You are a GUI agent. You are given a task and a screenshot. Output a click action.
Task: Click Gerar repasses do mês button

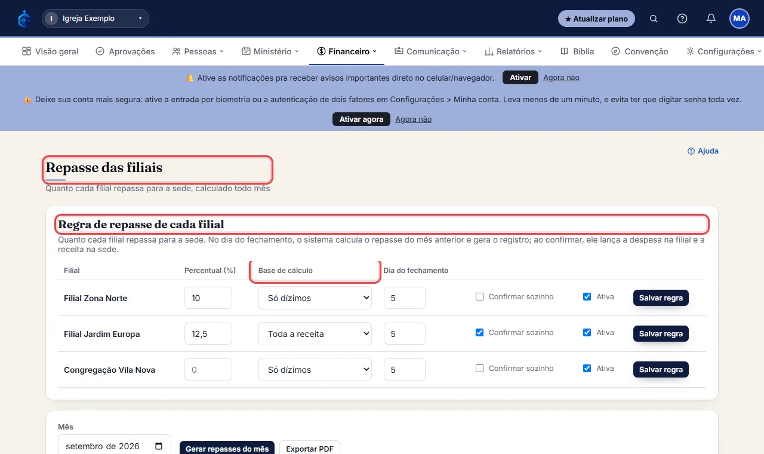click(x=227, y=449)
